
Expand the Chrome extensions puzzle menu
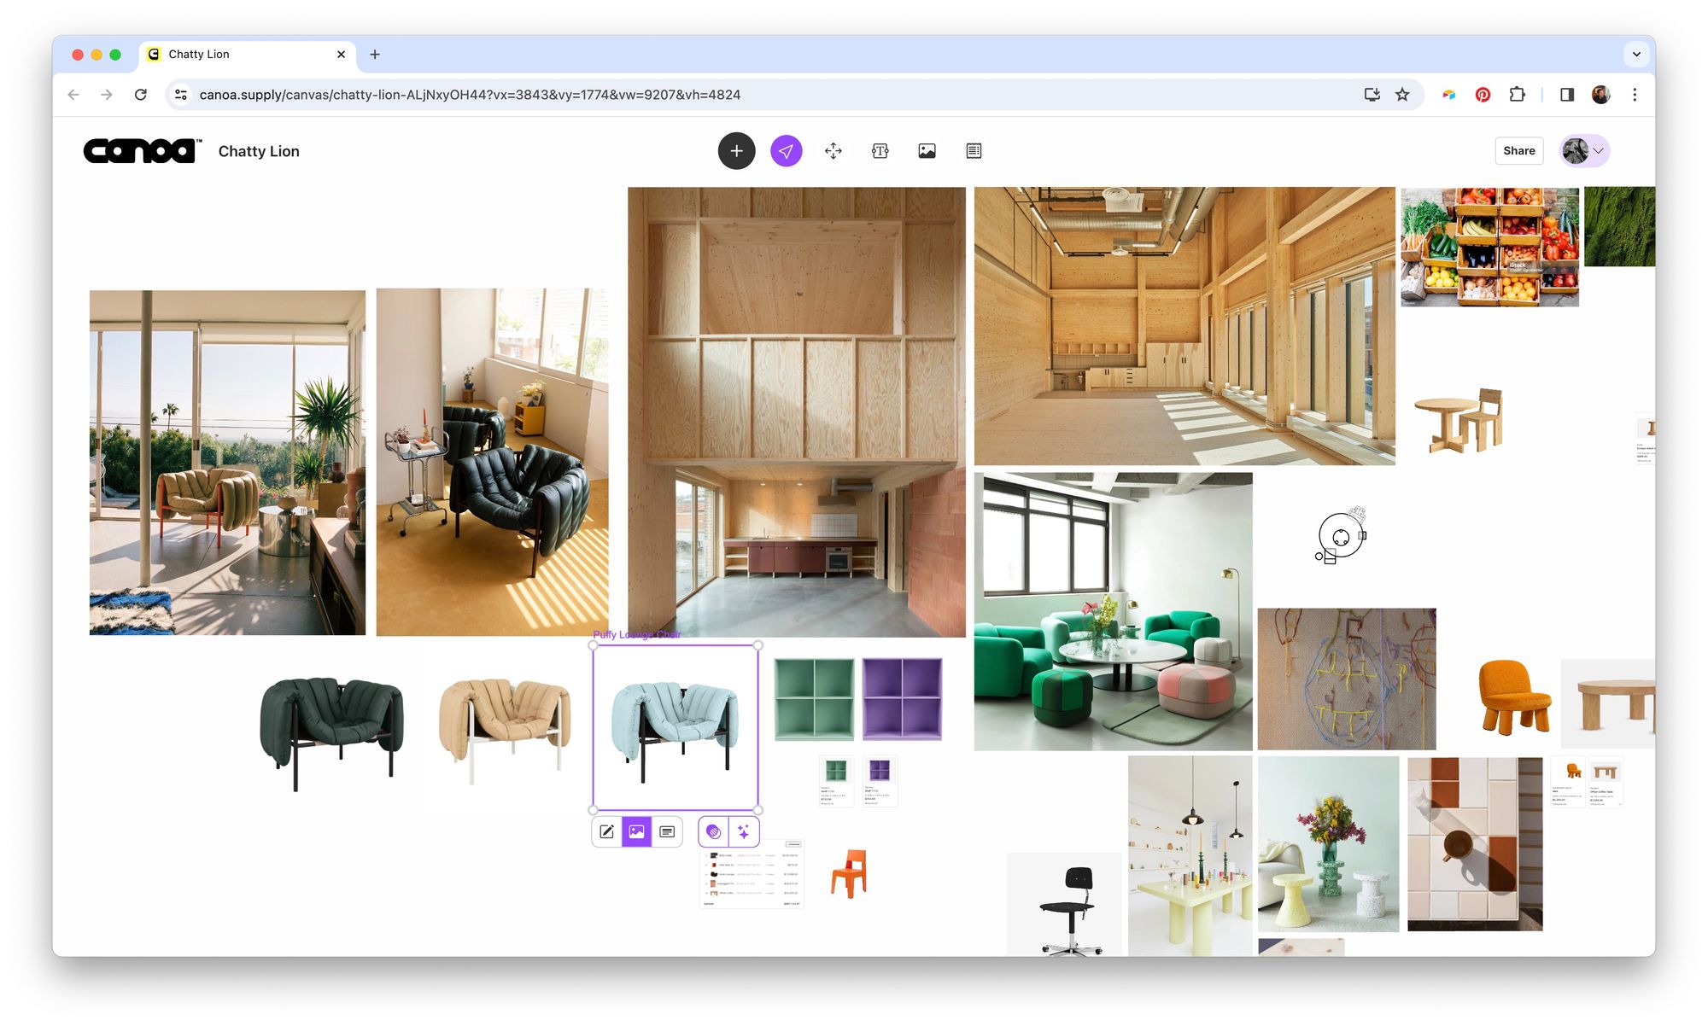tap(1518, 95)
